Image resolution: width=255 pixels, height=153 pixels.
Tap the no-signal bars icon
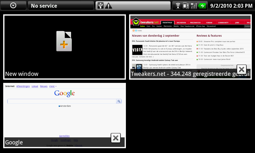194,6
